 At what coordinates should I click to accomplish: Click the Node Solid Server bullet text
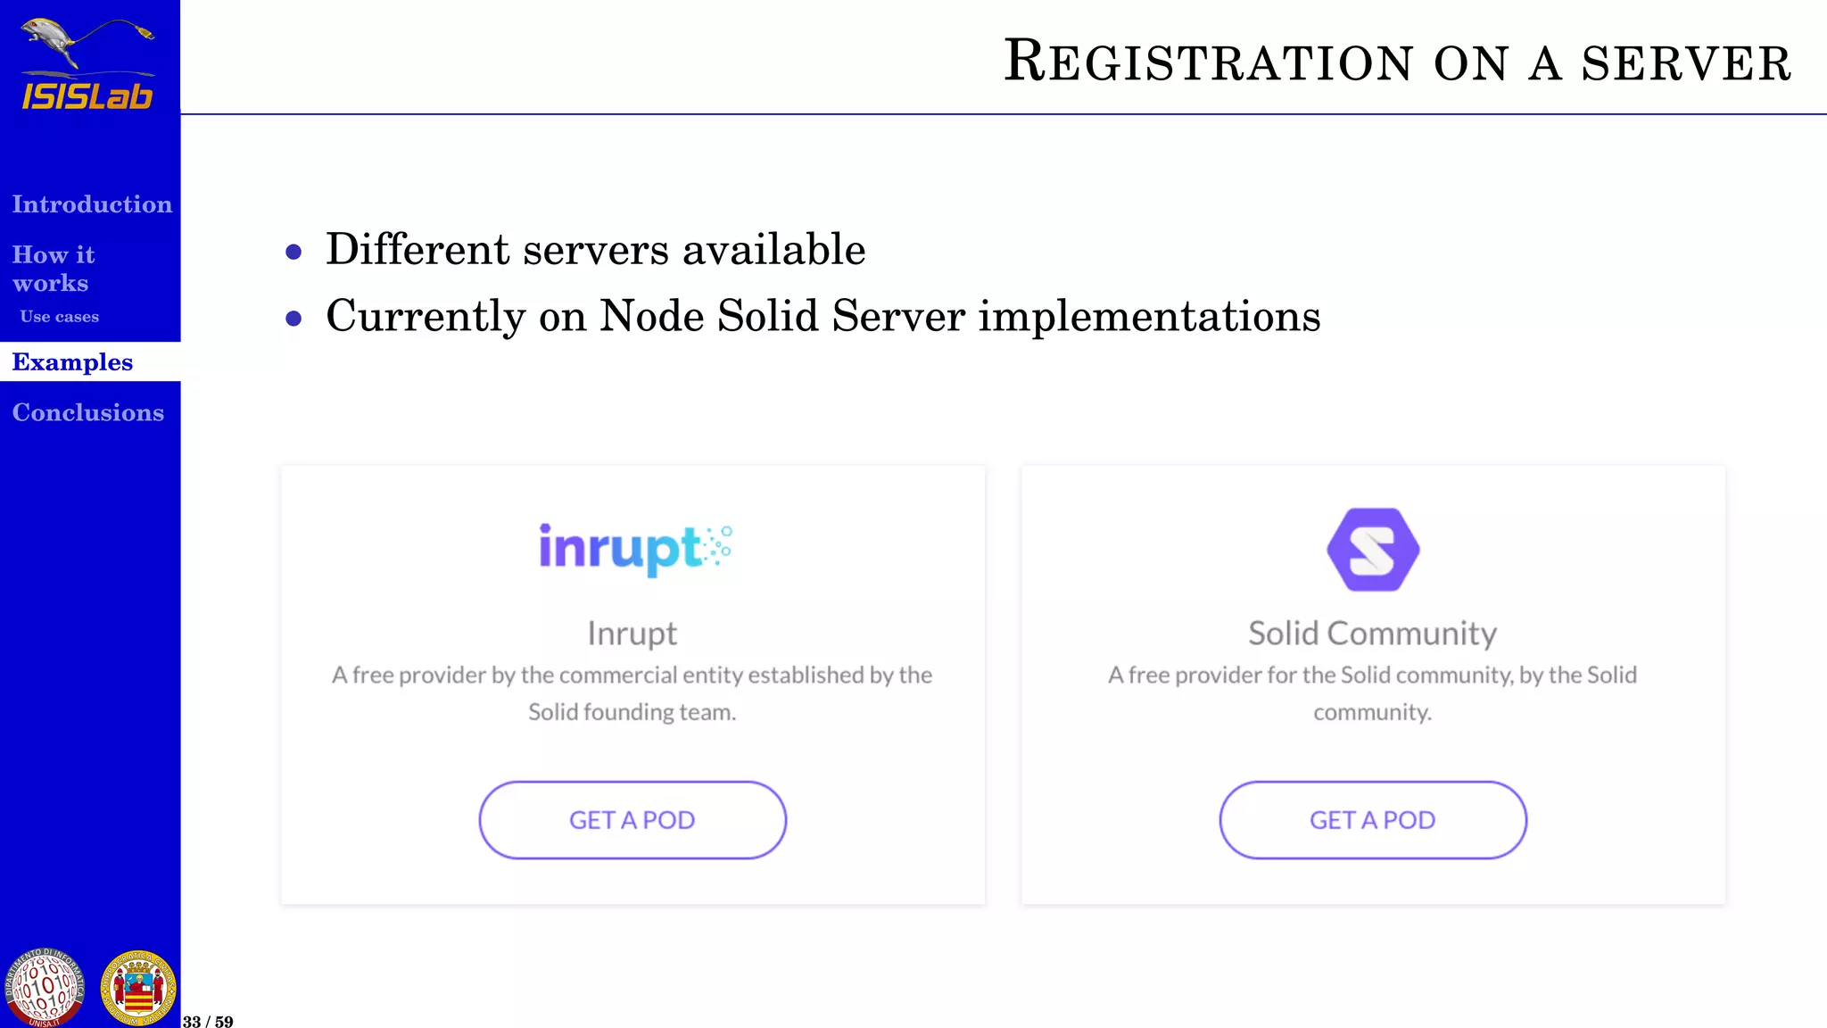[x=823, y=316]
